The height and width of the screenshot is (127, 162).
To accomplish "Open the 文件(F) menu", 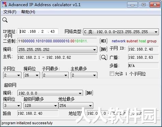I will (x=10, y=12).
